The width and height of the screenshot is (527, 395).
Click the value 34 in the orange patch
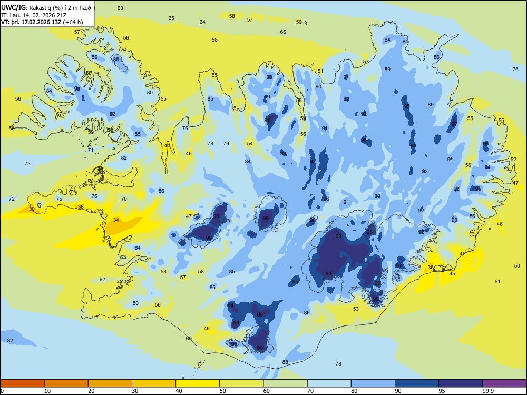pos(116,220)
